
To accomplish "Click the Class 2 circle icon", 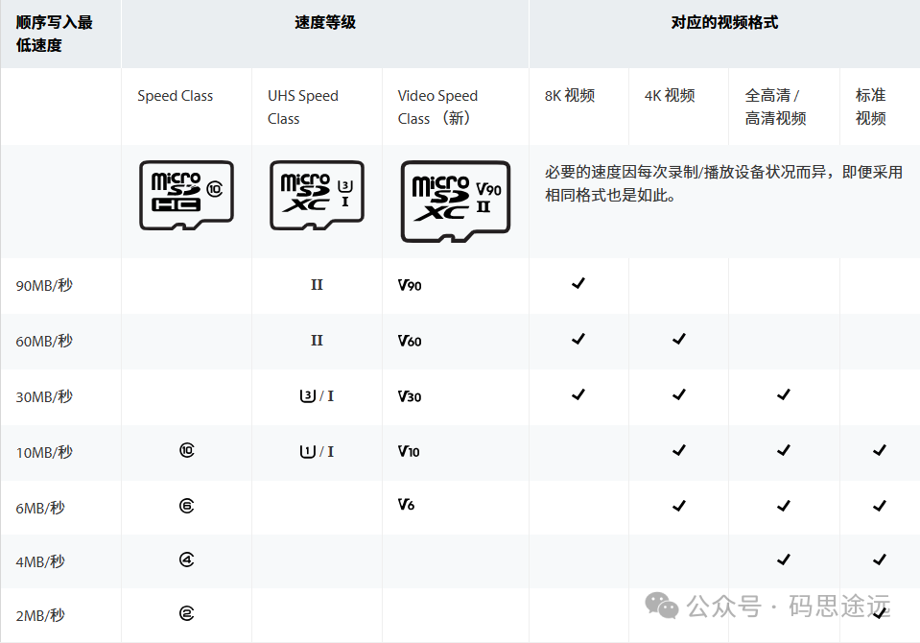I will click(x=187, y=614).
